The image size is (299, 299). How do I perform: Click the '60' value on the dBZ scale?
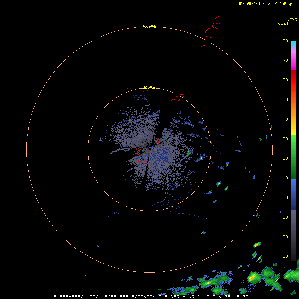coord(285,80)
